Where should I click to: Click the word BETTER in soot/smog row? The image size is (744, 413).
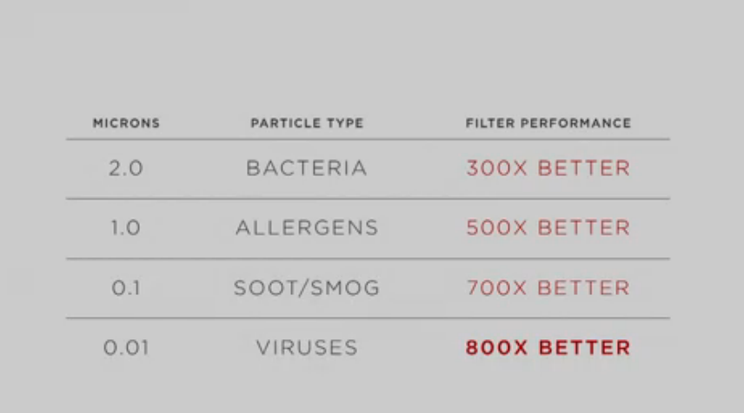click(584, 288)
